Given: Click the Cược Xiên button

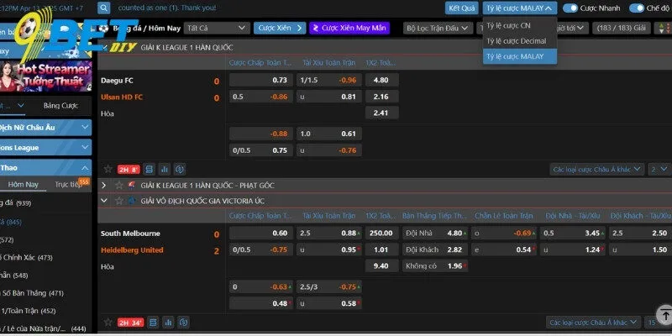Looking at the screenshot, I should [x=280, y=29].
